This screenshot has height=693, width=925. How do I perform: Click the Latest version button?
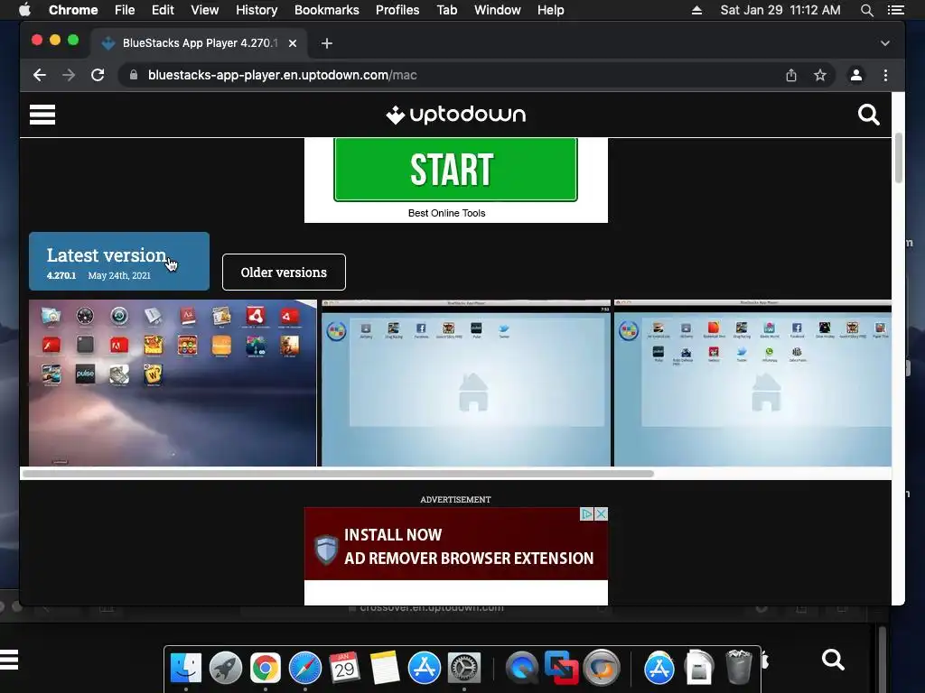pyautogui.click(x=119, y=261)
